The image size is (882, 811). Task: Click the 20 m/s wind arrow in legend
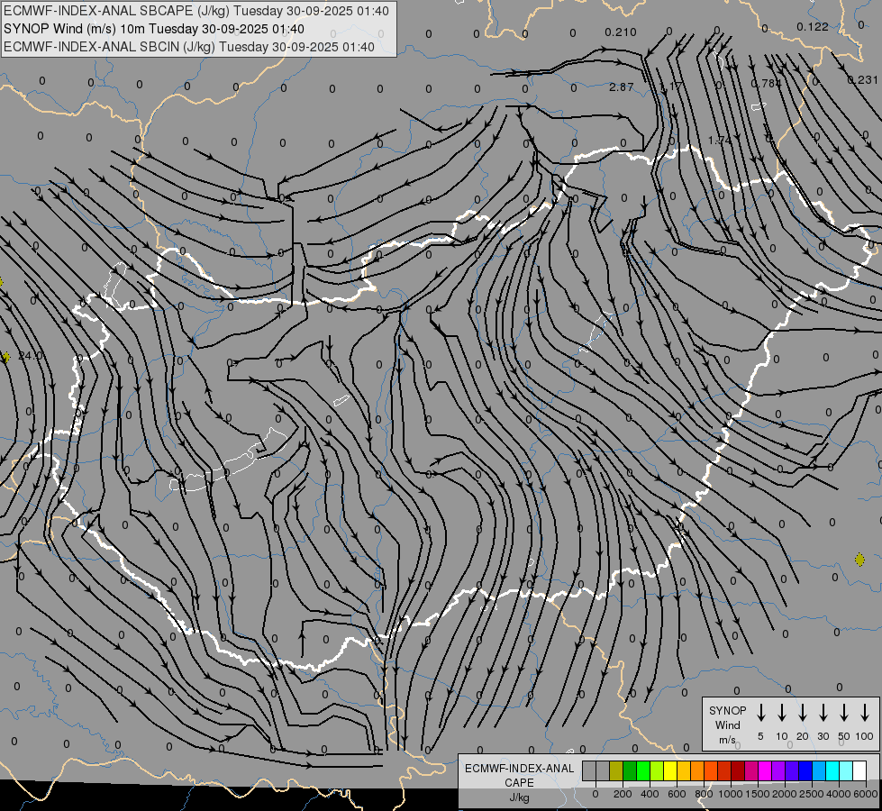pos(803,713)
